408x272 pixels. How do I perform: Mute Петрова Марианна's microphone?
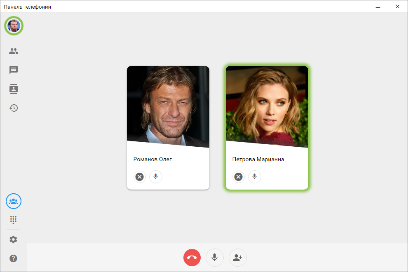254,177
